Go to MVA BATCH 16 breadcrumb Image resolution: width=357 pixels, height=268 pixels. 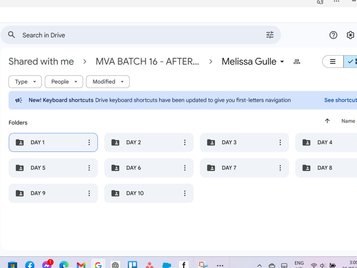147,61
